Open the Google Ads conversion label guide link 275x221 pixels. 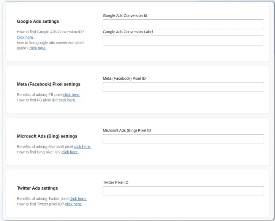(38, 48)
